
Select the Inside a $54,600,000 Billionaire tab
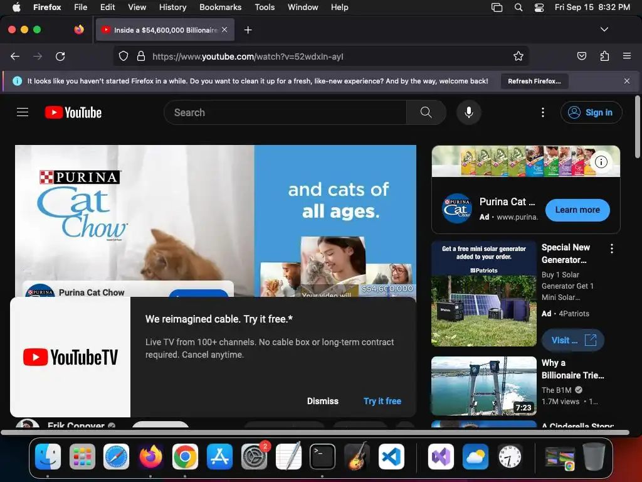(165, 30)
